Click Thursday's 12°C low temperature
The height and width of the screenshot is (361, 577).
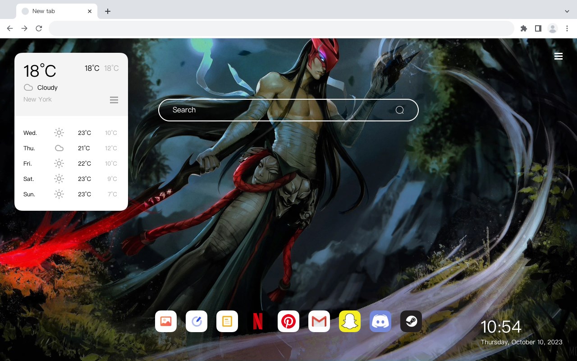[111, 148]
